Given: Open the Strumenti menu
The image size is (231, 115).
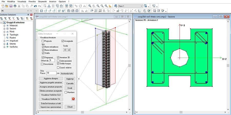Looking at the screenshot, I should tap(42, 2).
